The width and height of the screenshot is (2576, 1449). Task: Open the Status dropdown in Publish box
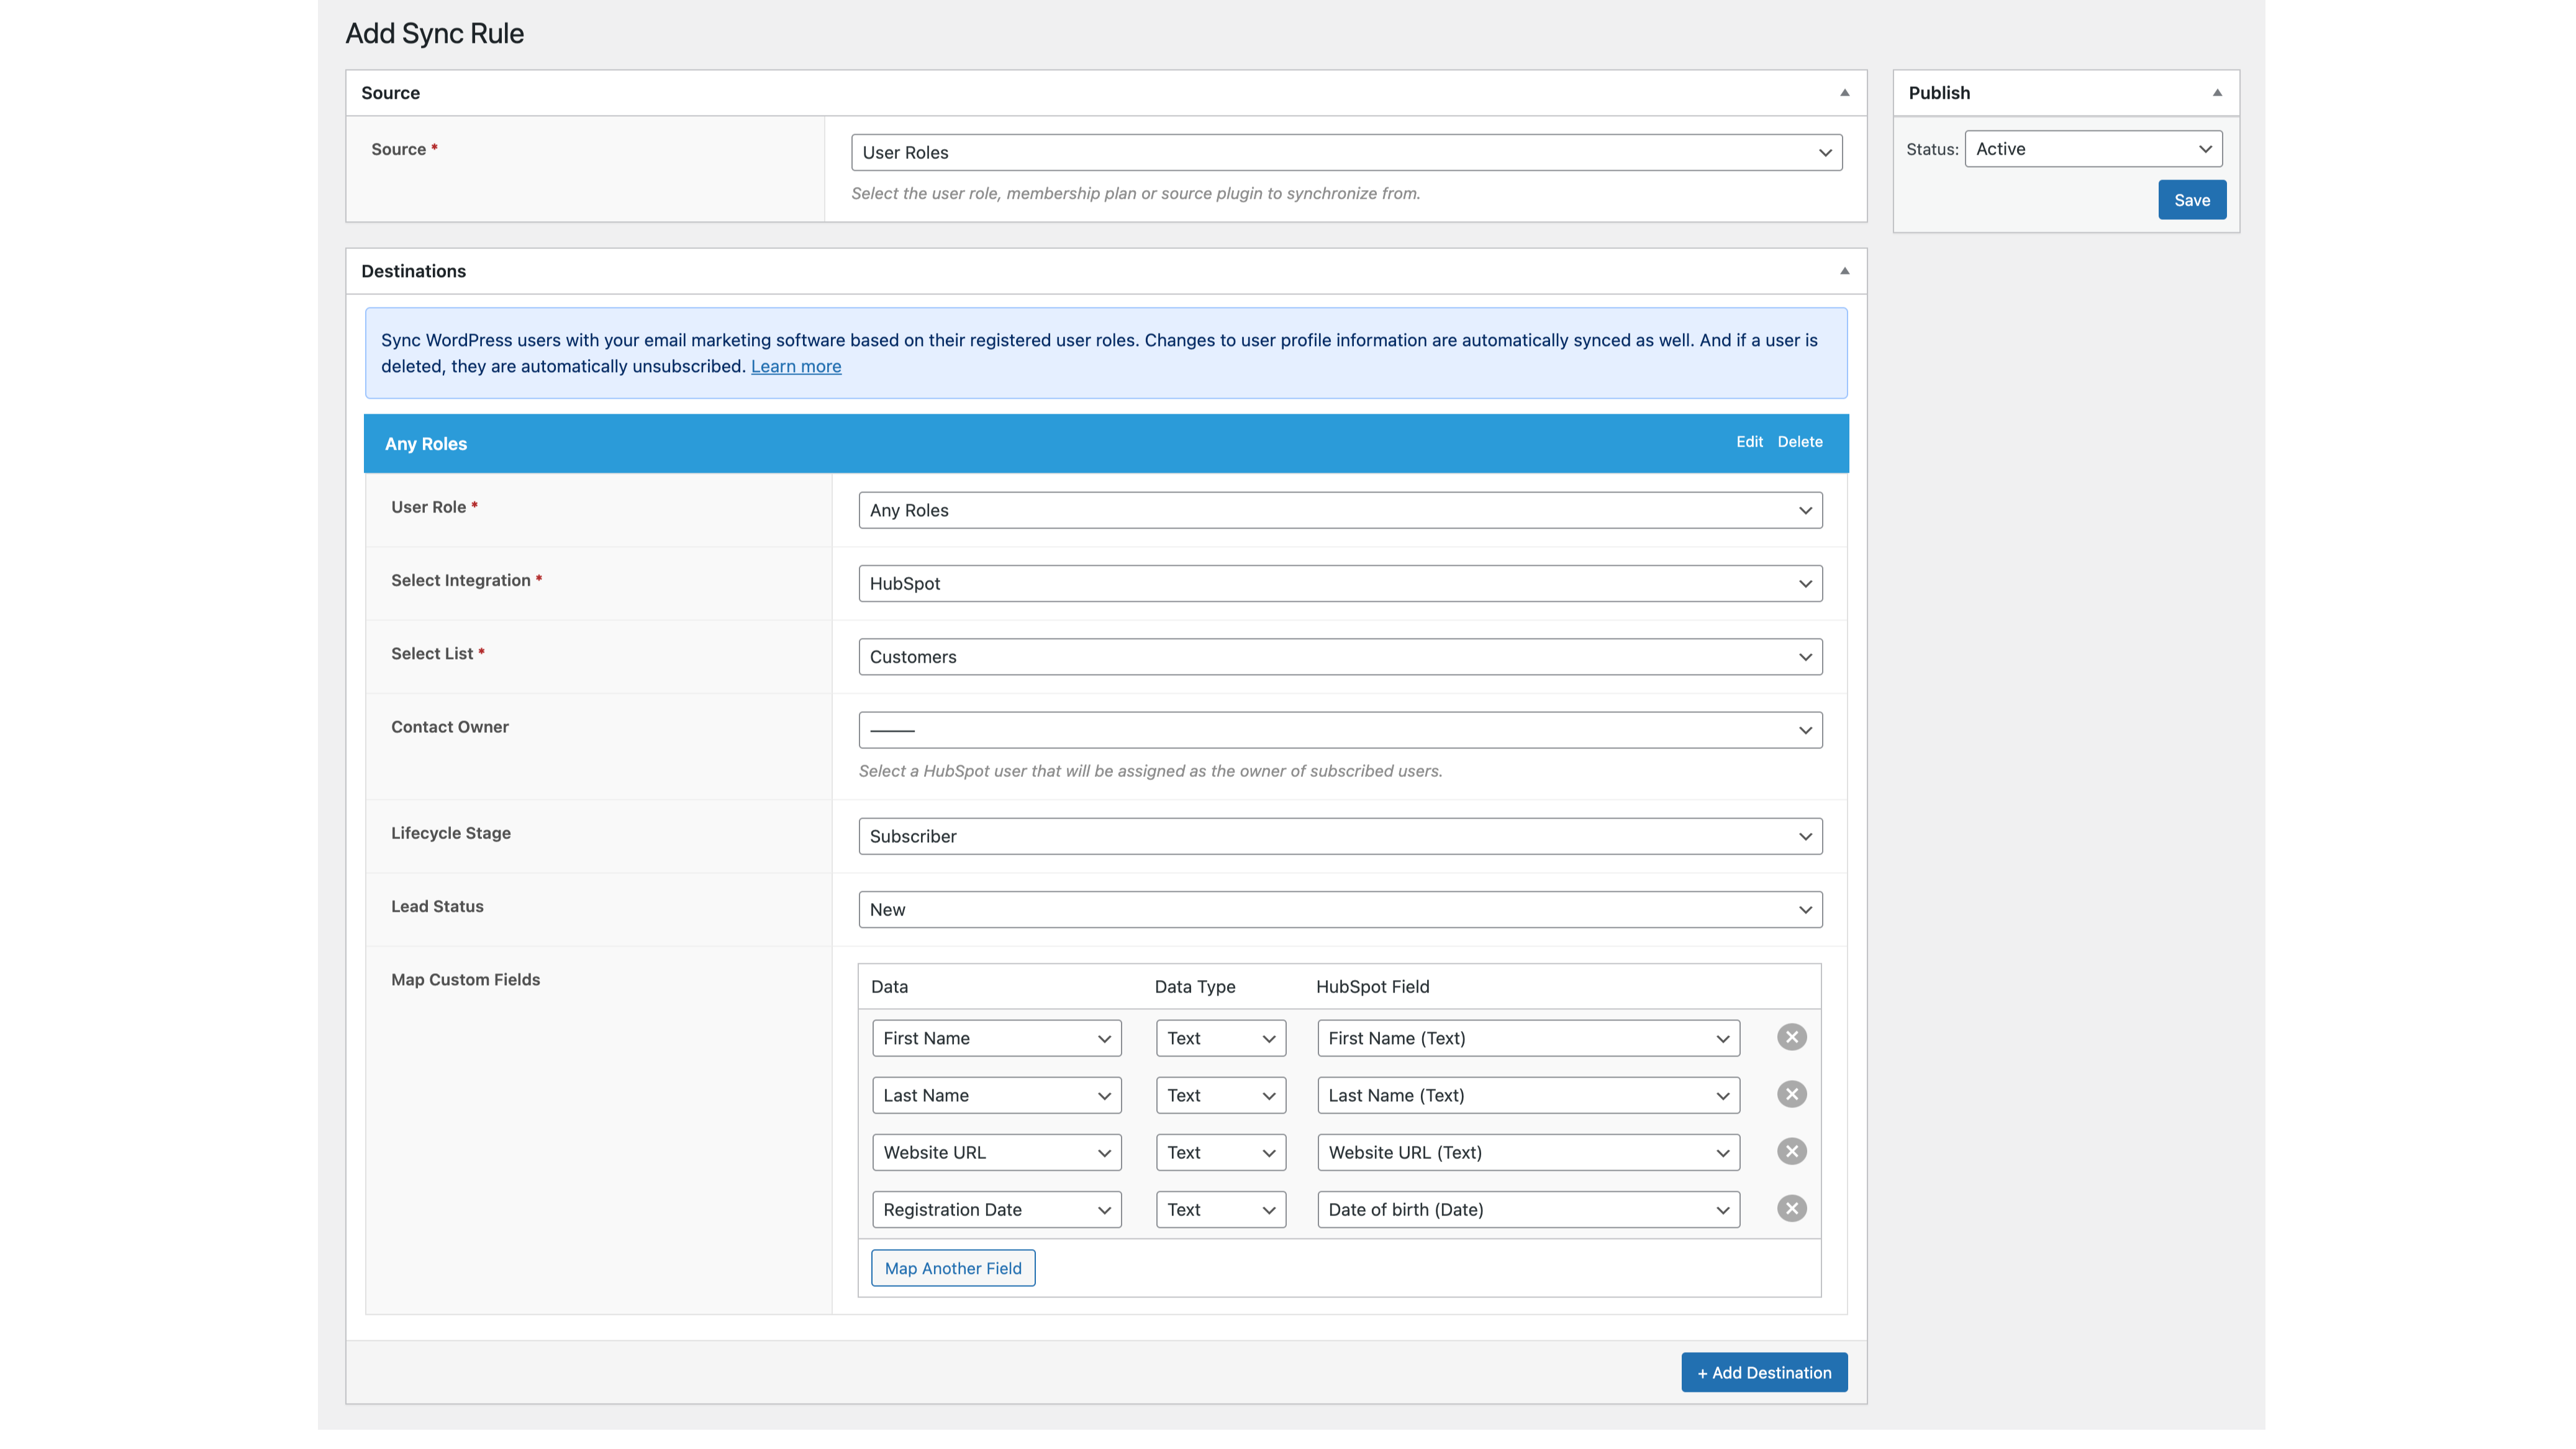(2092, 148)
